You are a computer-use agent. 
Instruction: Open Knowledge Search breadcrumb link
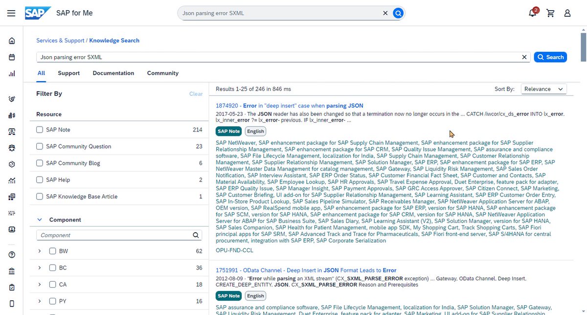click(114, 41)
